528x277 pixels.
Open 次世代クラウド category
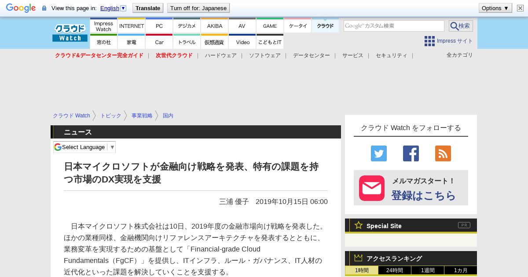pos(174,55)
